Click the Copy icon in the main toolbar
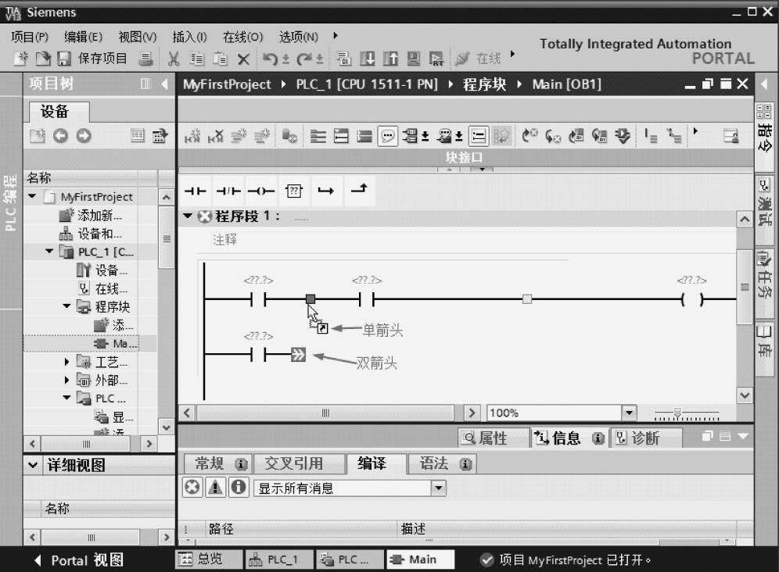 197,59
